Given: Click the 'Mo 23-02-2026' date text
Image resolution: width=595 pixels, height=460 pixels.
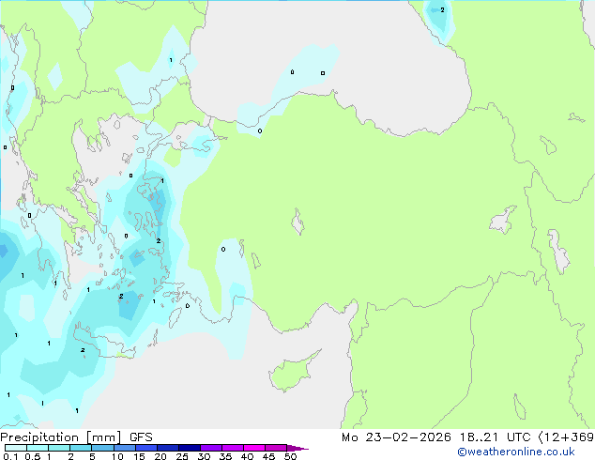Looking at the screenshot, I should pyautogui.click(x=396, y=437).
